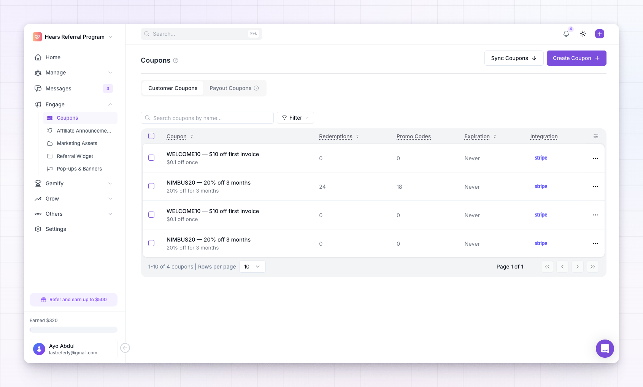Image resolution: width=643 pixels, height=387 pixels.
Task: Focus Search coupons by name field
Action: point(207,118)
